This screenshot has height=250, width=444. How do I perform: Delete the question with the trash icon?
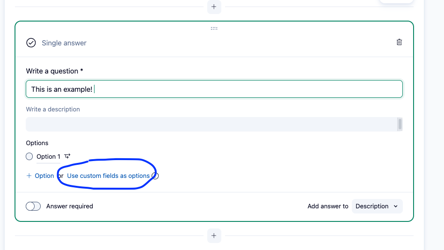point(399,42)
